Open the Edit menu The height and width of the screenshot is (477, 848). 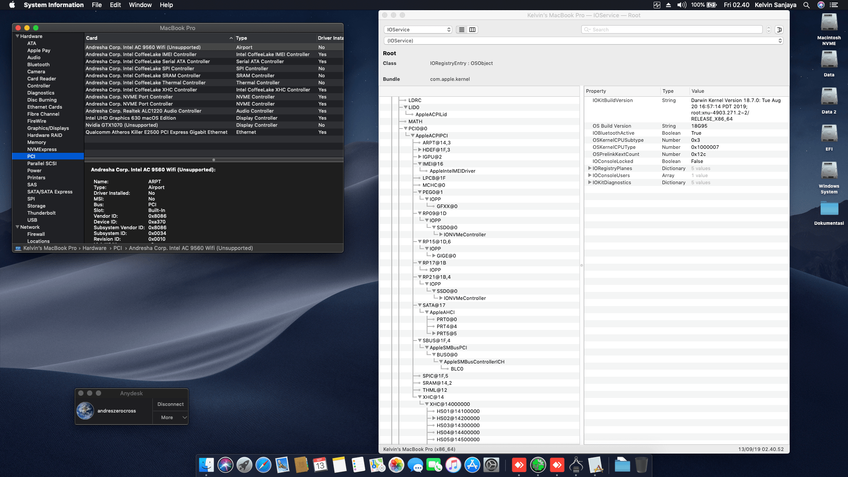tap(115, 5)
